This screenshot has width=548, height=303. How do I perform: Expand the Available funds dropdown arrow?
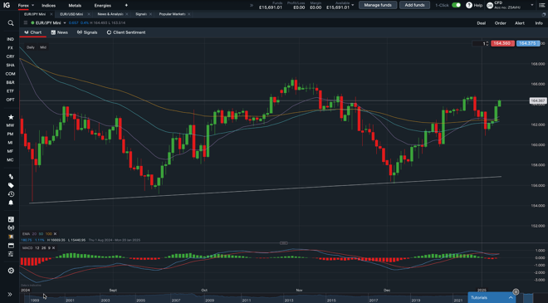(352, 5)
